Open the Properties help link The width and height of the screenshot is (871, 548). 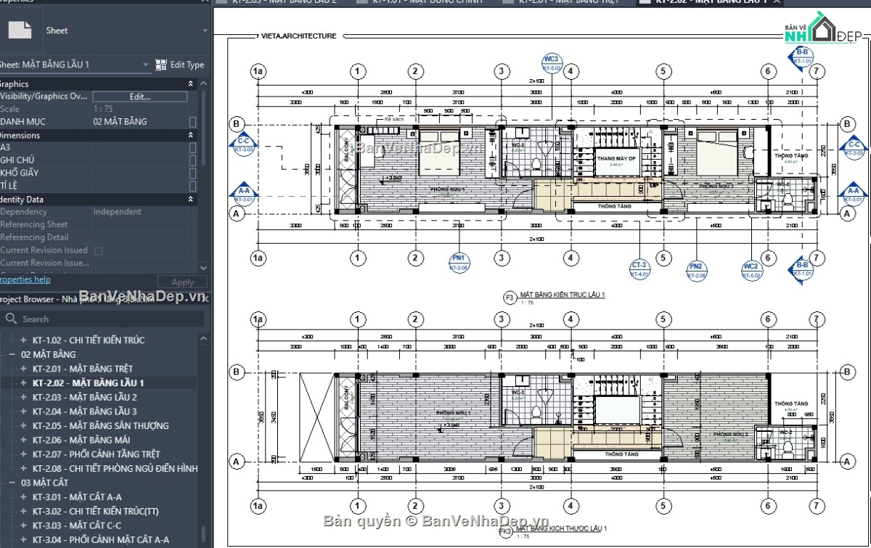coord(24,279)
